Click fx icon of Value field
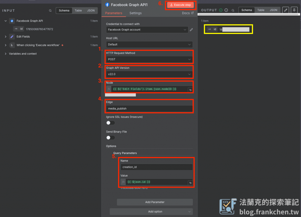This screenshot has width=301, height=217. (x=123, y=182)
